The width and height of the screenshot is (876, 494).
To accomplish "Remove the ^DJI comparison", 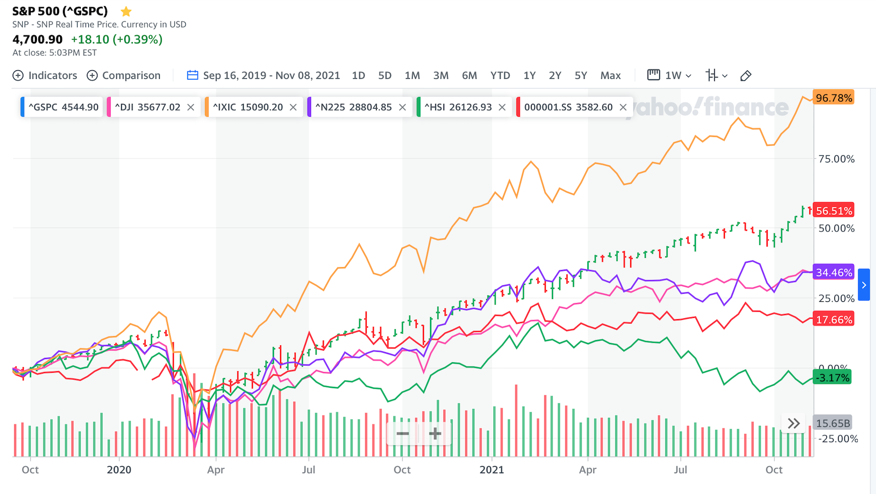I will 191,107.
